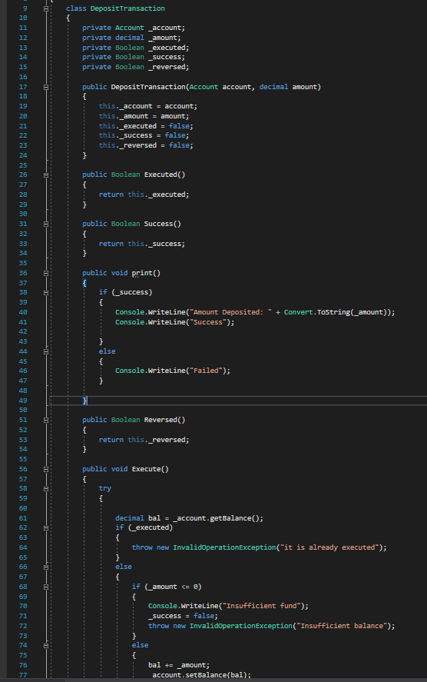Click "this._account = account;" statement
Image resolution: width=427 pixels, height=682 pixels.
pos(148,106)
